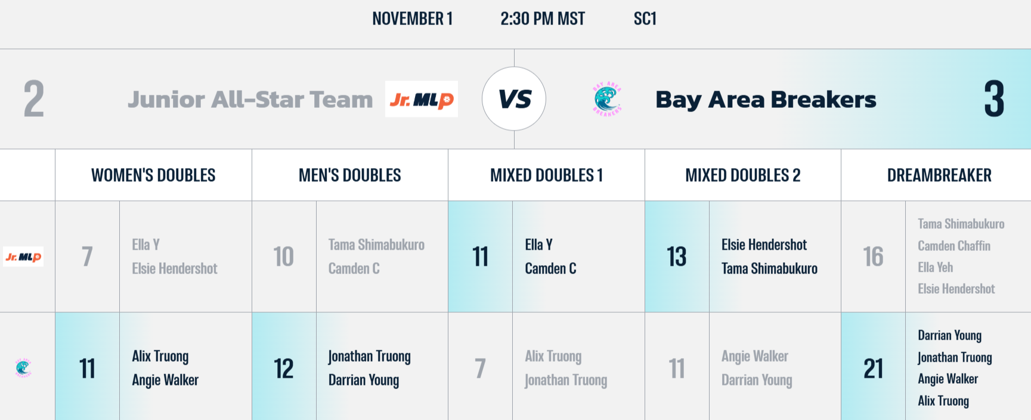Click Bay Area Breakers total score 3

point(993,99)
